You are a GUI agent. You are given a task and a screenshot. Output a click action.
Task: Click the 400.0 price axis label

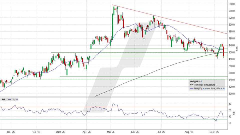[232, 59]
